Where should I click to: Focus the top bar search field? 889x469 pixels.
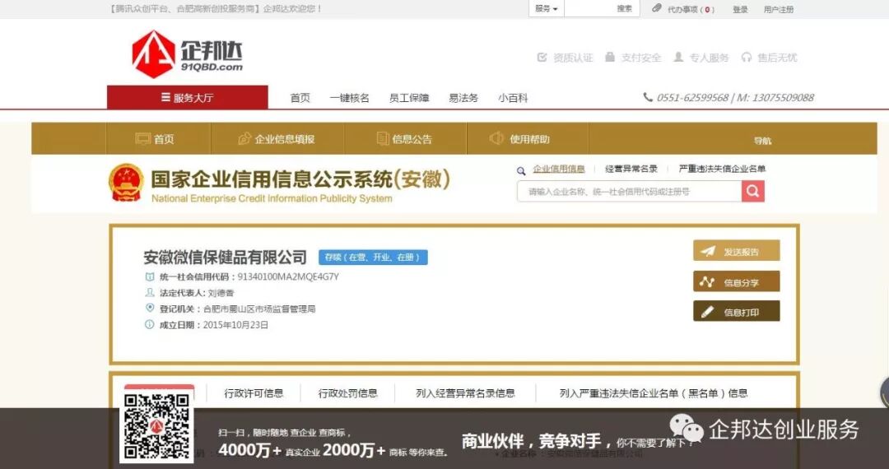(x=589, y=9)
